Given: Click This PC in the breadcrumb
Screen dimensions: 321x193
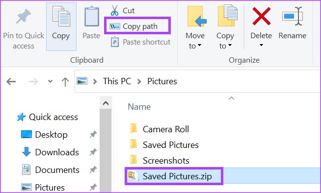Looking at the screenshot, I should 117,81.
